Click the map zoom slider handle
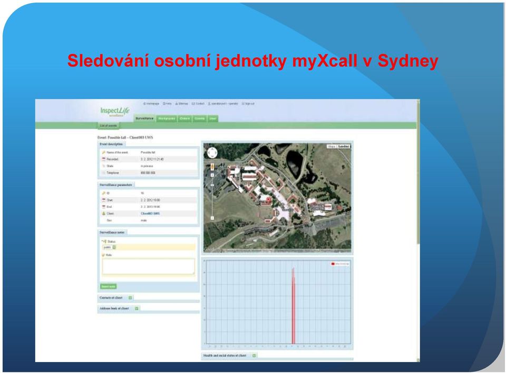This screenshot has width=506, height=373. coord(212,185)
